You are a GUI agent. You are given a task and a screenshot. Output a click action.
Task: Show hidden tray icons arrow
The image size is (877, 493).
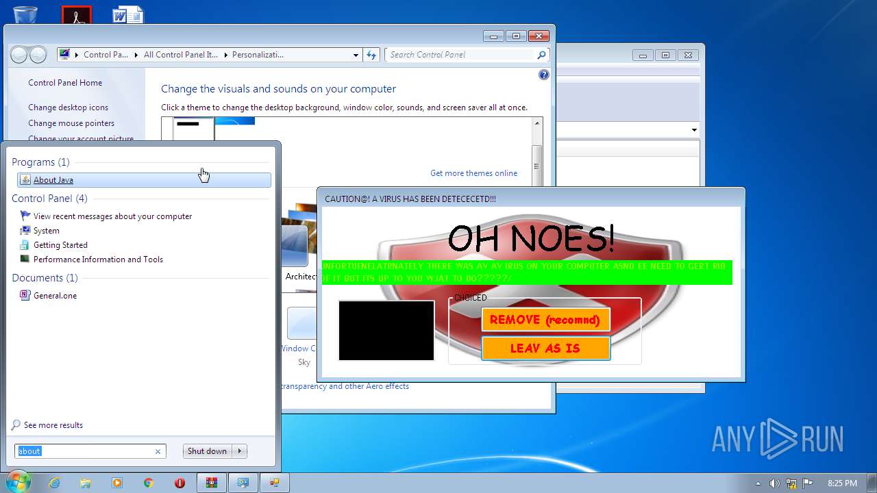(758, 483)
